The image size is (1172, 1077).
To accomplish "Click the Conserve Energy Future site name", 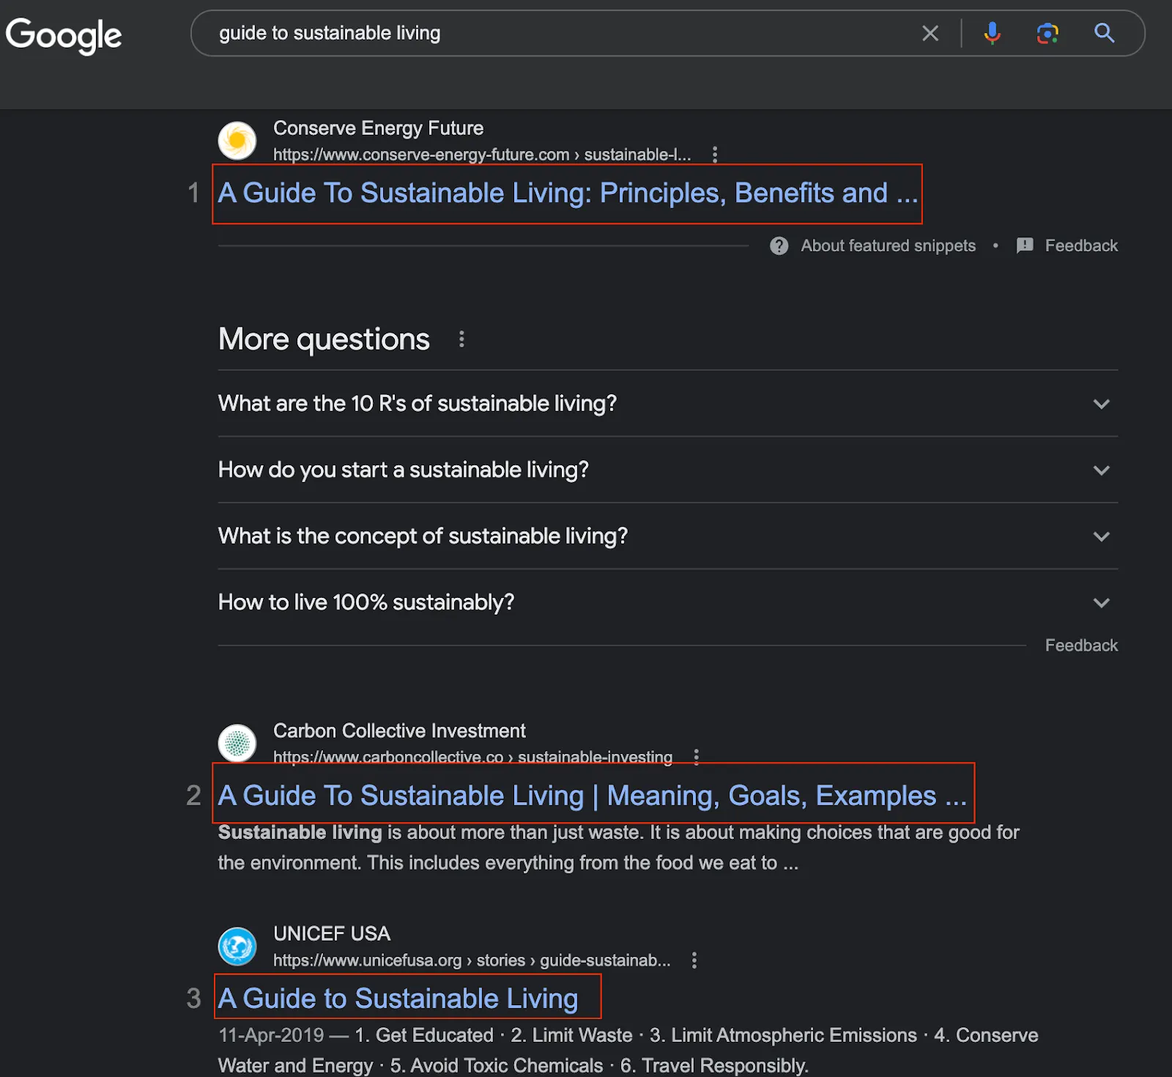I will tap(378, 128).
